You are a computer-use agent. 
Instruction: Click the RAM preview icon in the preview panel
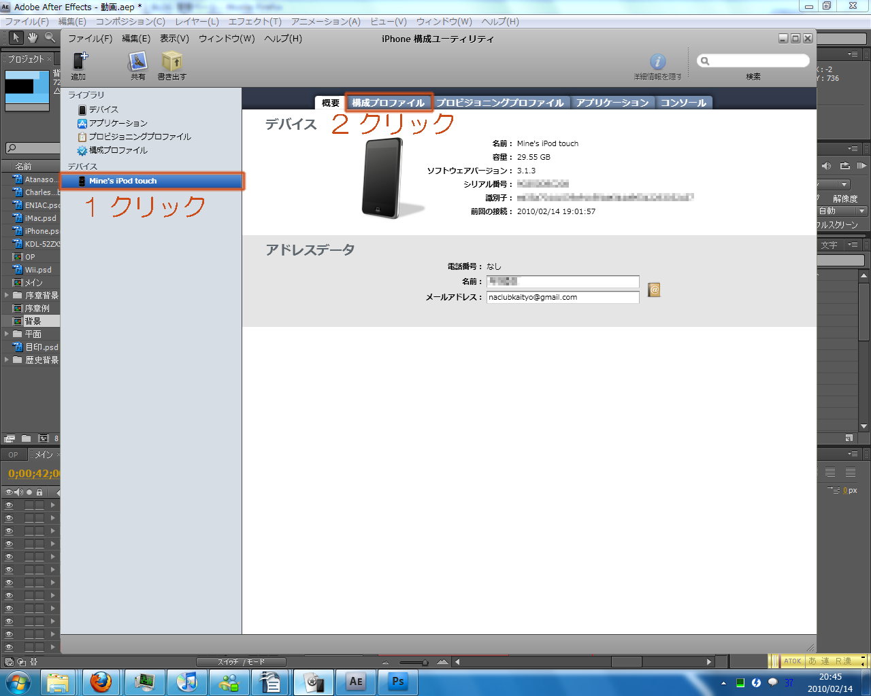[861, 166]
